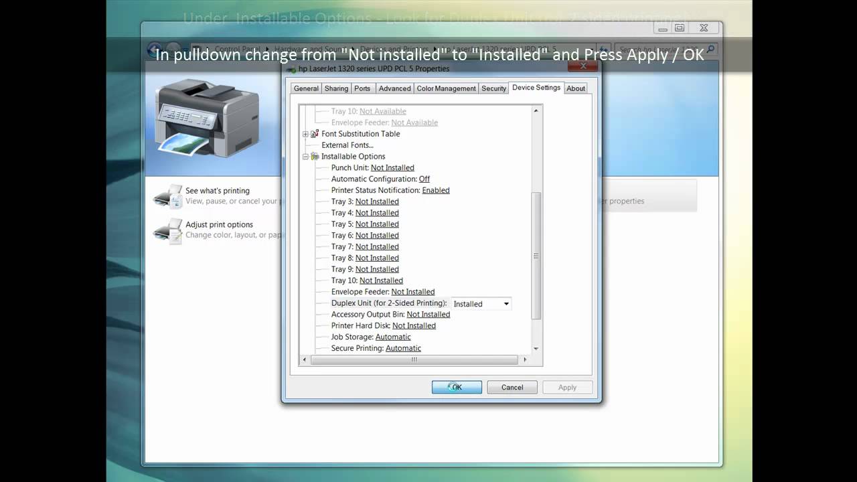The image size is (857, 482).
Task: Click the horizontal scroll right arrow
Action: pyautogui.click(x=525, y=359)
